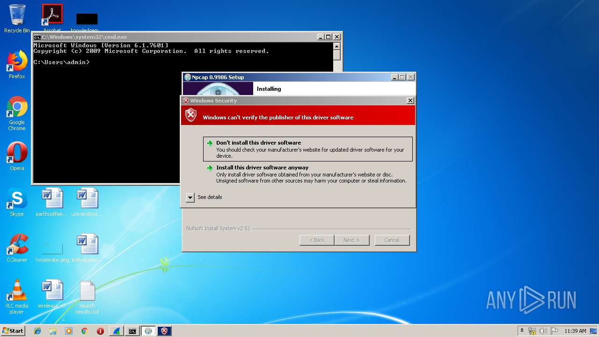
Task: Click Cancel in Npcap Setup
Action: 392,240
